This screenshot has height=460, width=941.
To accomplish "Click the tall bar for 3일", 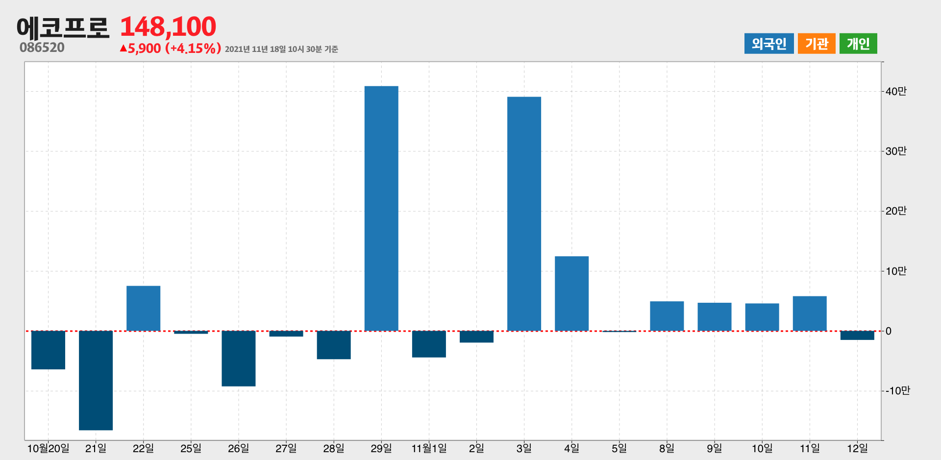I will 524,214.
